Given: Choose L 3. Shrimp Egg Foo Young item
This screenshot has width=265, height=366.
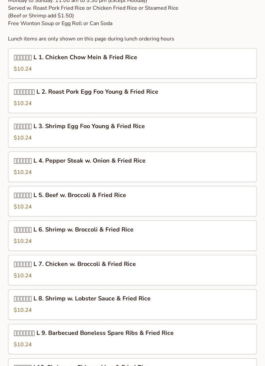Looking at the screenshot, I should [89, 126].
